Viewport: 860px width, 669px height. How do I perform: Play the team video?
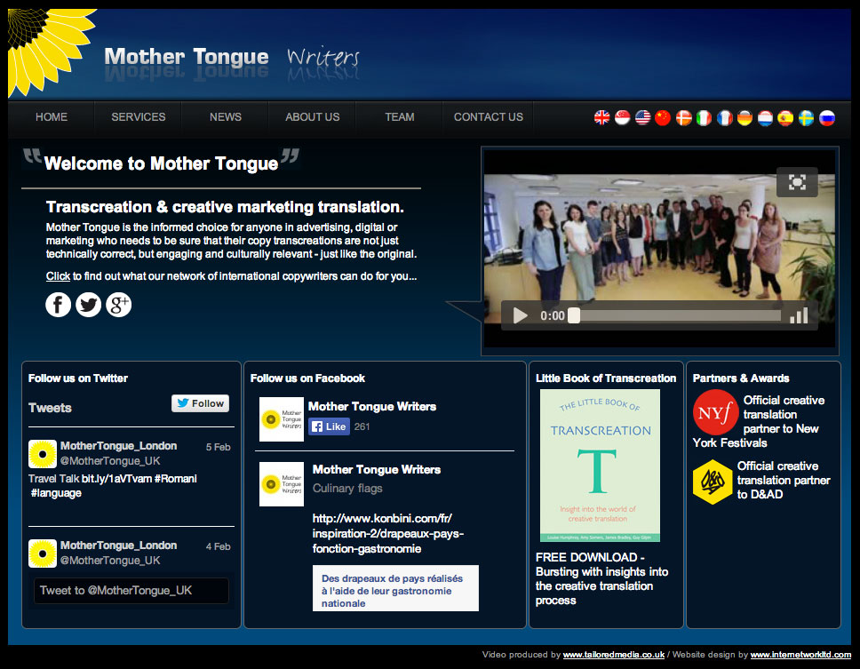tap(520, 315)
